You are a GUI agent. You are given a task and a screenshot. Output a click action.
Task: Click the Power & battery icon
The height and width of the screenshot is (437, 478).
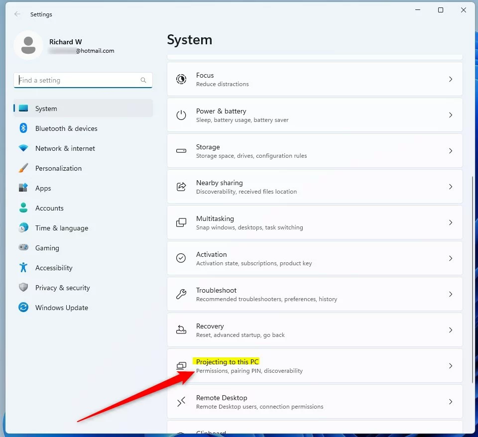(181, 115)
